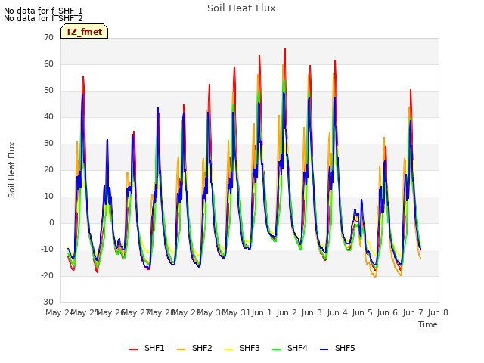
Task: Click the Jun 5 x-axis tick label
Action: (362, 312)
